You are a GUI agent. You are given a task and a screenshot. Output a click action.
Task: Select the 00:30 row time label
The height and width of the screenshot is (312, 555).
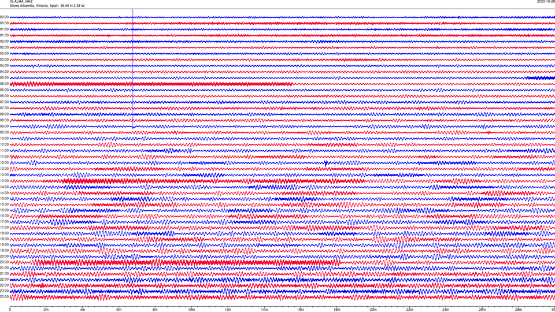pyautogui.click(x=4, y=23)
